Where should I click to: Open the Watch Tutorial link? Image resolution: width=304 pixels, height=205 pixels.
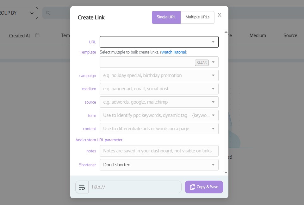click(x=174, y=52)
